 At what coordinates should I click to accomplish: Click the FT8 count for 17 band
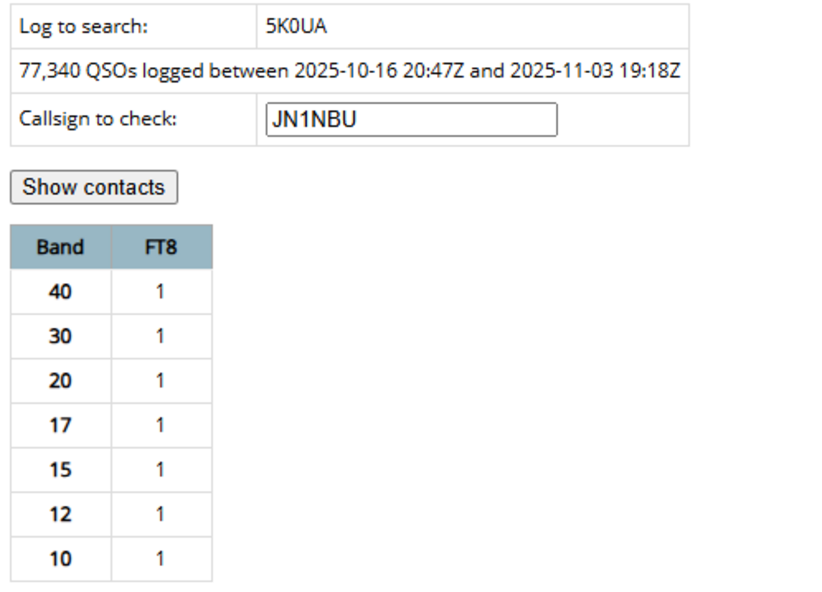click(161, 425)
